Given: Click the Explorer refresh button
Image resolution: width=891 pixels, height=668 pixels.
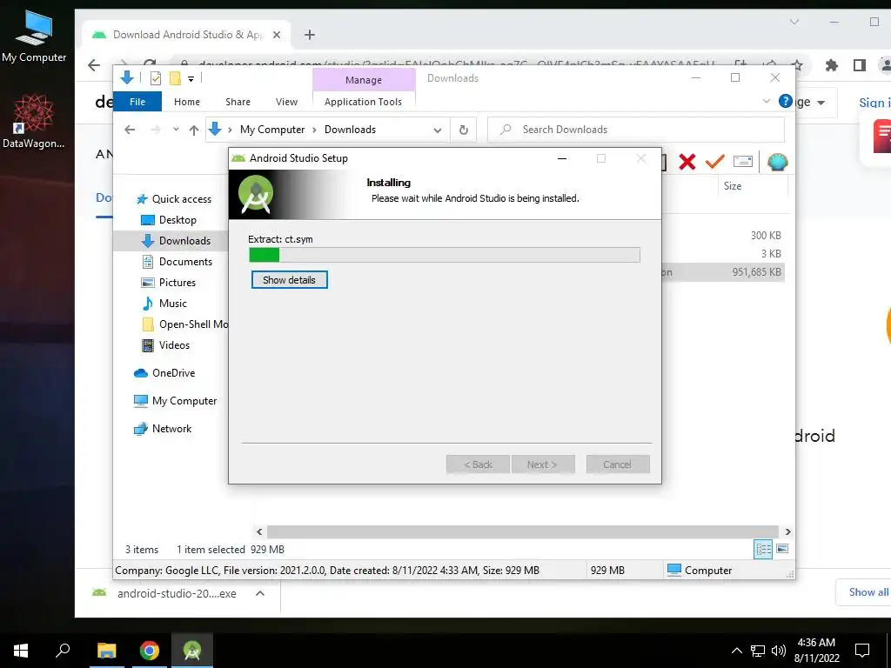Looking at the screenshot, I should click(x=464, y=130).
